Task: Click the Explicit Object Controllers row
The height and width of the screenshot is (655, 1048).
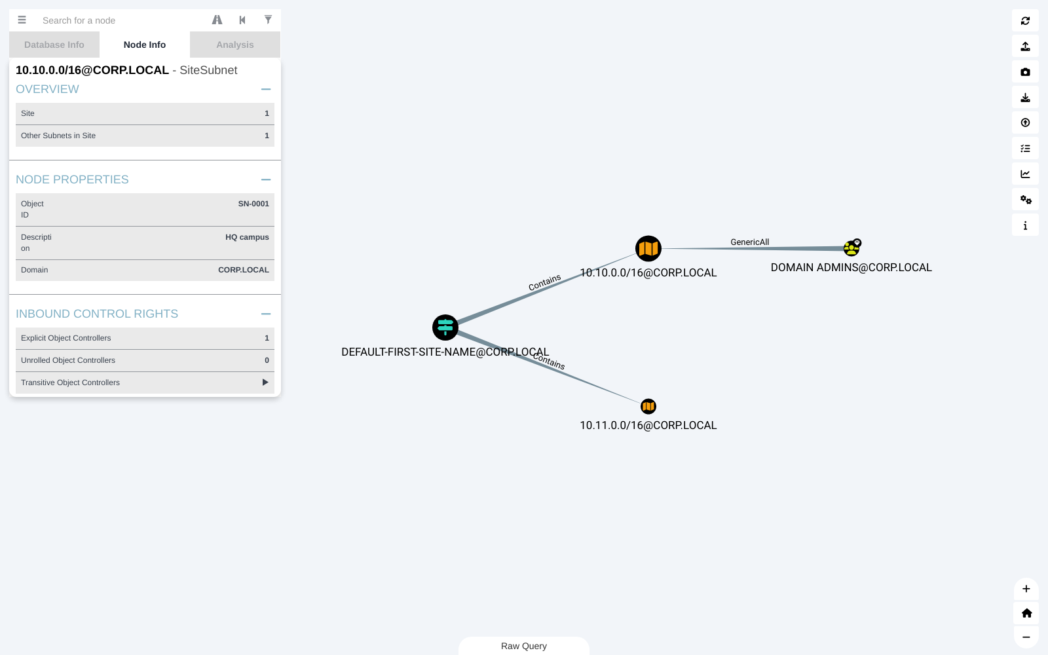Action: pyautogui.click(x=145, y=338)
